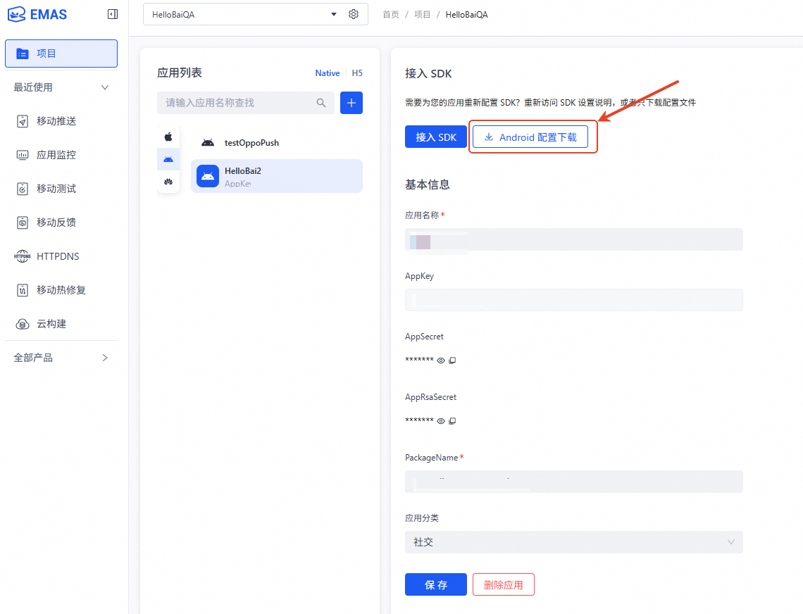Go to 首页 breadcrumb
The width and height of the screenshot is (803, 614).
point(391,14)
